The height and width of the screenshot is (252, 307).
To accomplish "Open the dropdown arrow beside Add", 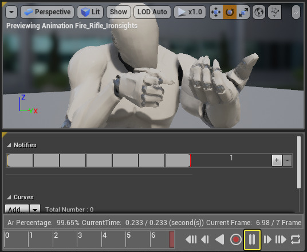I will pyautogui.click(x=35, y=209).
